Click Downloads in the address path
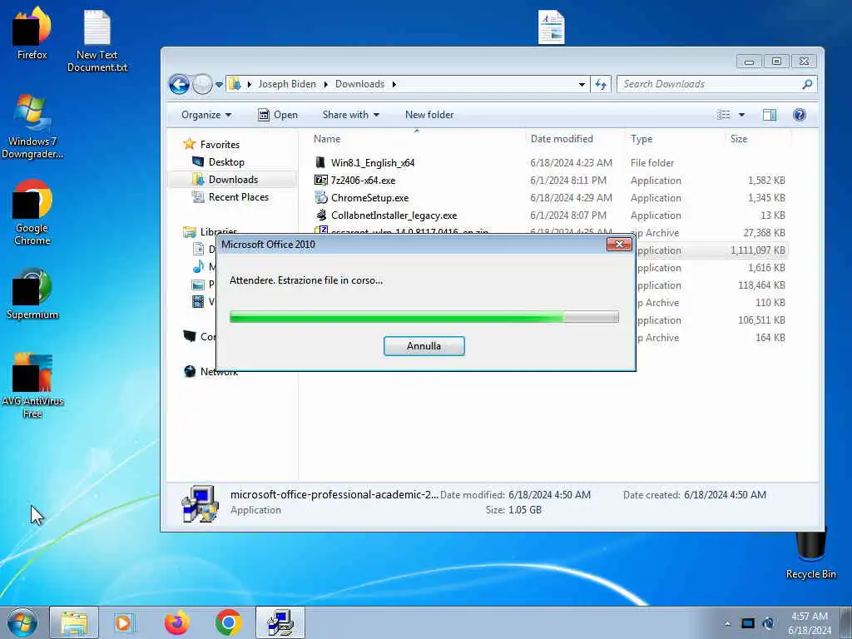Screen dimensions: 852x639 359,84
